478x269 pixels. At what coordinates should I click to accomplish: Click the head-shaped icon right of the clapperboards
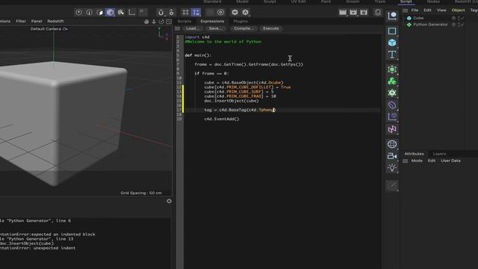(x=378, y=12)
